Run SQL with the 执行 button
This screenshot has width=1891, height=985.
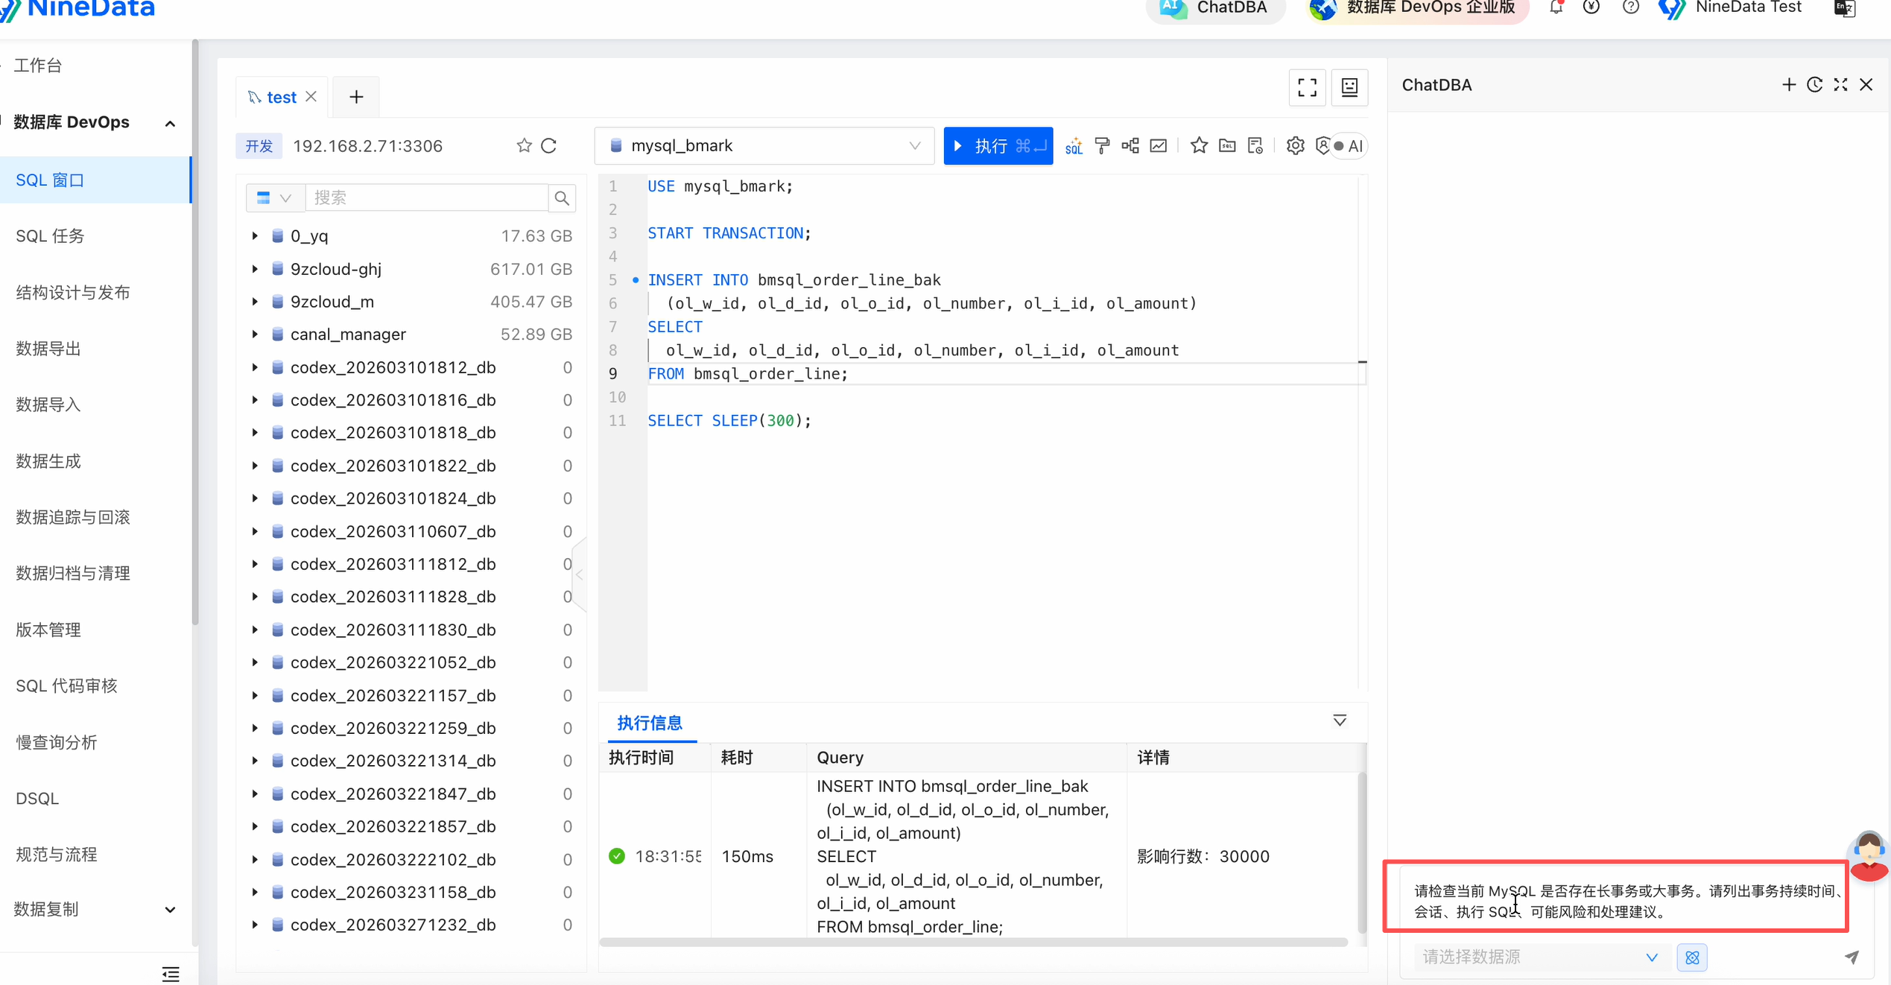(x=998, y=145)
